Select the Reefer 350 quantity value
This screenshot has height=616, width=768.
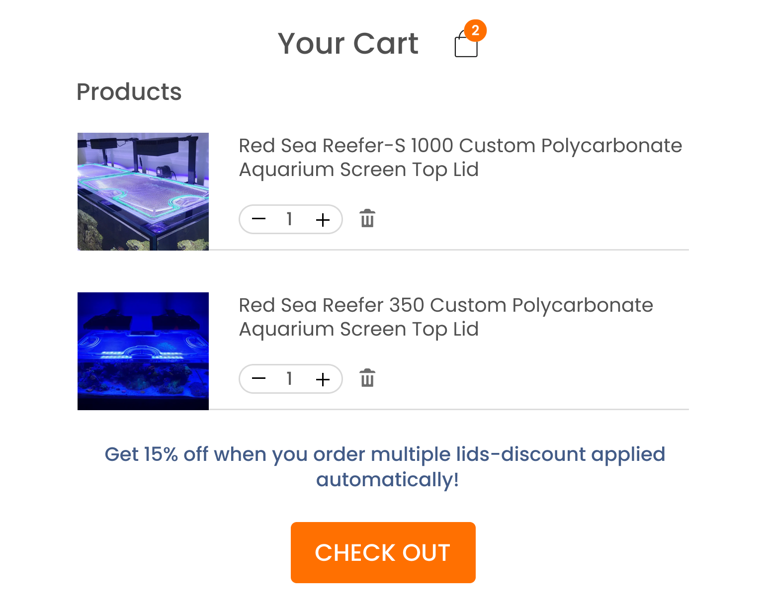click(x=289, y=379)
